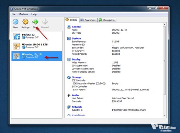Open the Storage settings heading link
Viewport: 180px width, 133px height.
pyautogui.click(x=77, y=77)
